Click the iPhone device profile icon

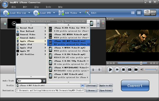(91, 23)
